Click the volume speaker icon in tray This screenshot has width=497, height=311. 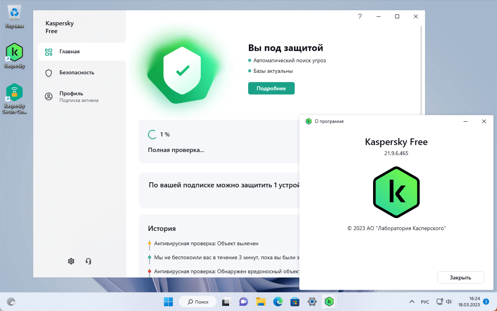coord(449,302)
